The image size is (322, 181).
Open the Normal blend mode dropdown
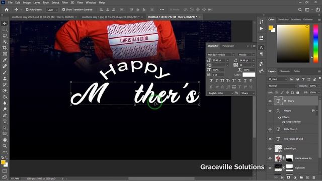tap(282, 86)
